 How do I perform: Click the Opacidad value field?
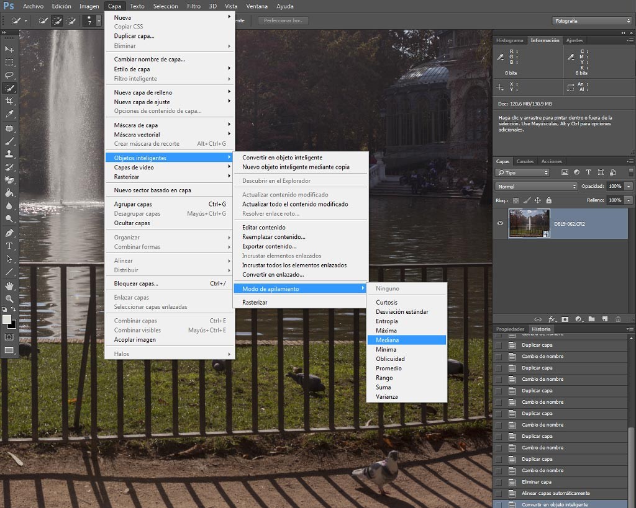(x=615, y=186)
